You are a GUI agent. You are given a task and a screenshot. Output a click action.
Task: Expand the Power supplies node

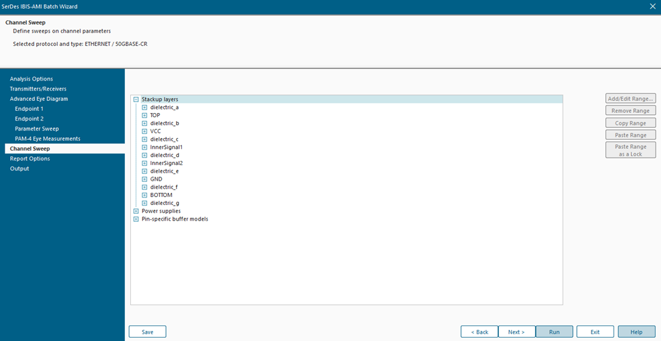(136, 212)
